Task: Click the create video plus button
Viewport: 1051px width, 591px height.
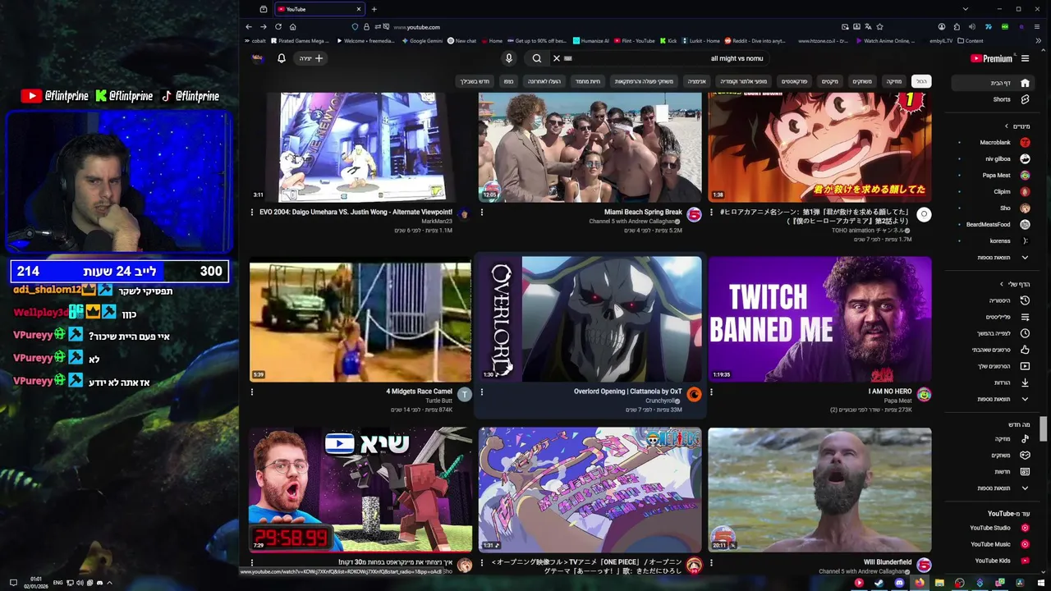Action: [311, 58]
